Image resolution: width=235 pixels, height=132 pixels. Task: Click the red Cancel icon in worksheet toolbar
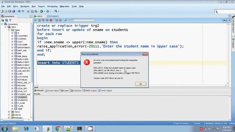(51, 20)
